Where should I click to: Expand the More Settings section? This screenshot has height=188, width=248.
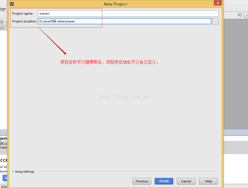(x=23, y=172)
